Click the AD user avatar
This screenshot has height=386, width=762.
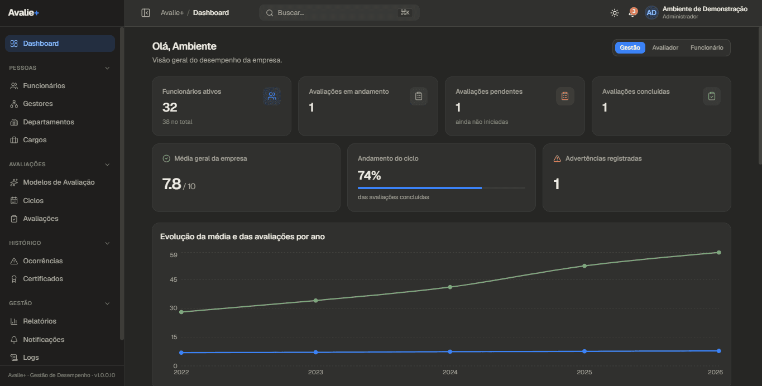coord(651,13)
